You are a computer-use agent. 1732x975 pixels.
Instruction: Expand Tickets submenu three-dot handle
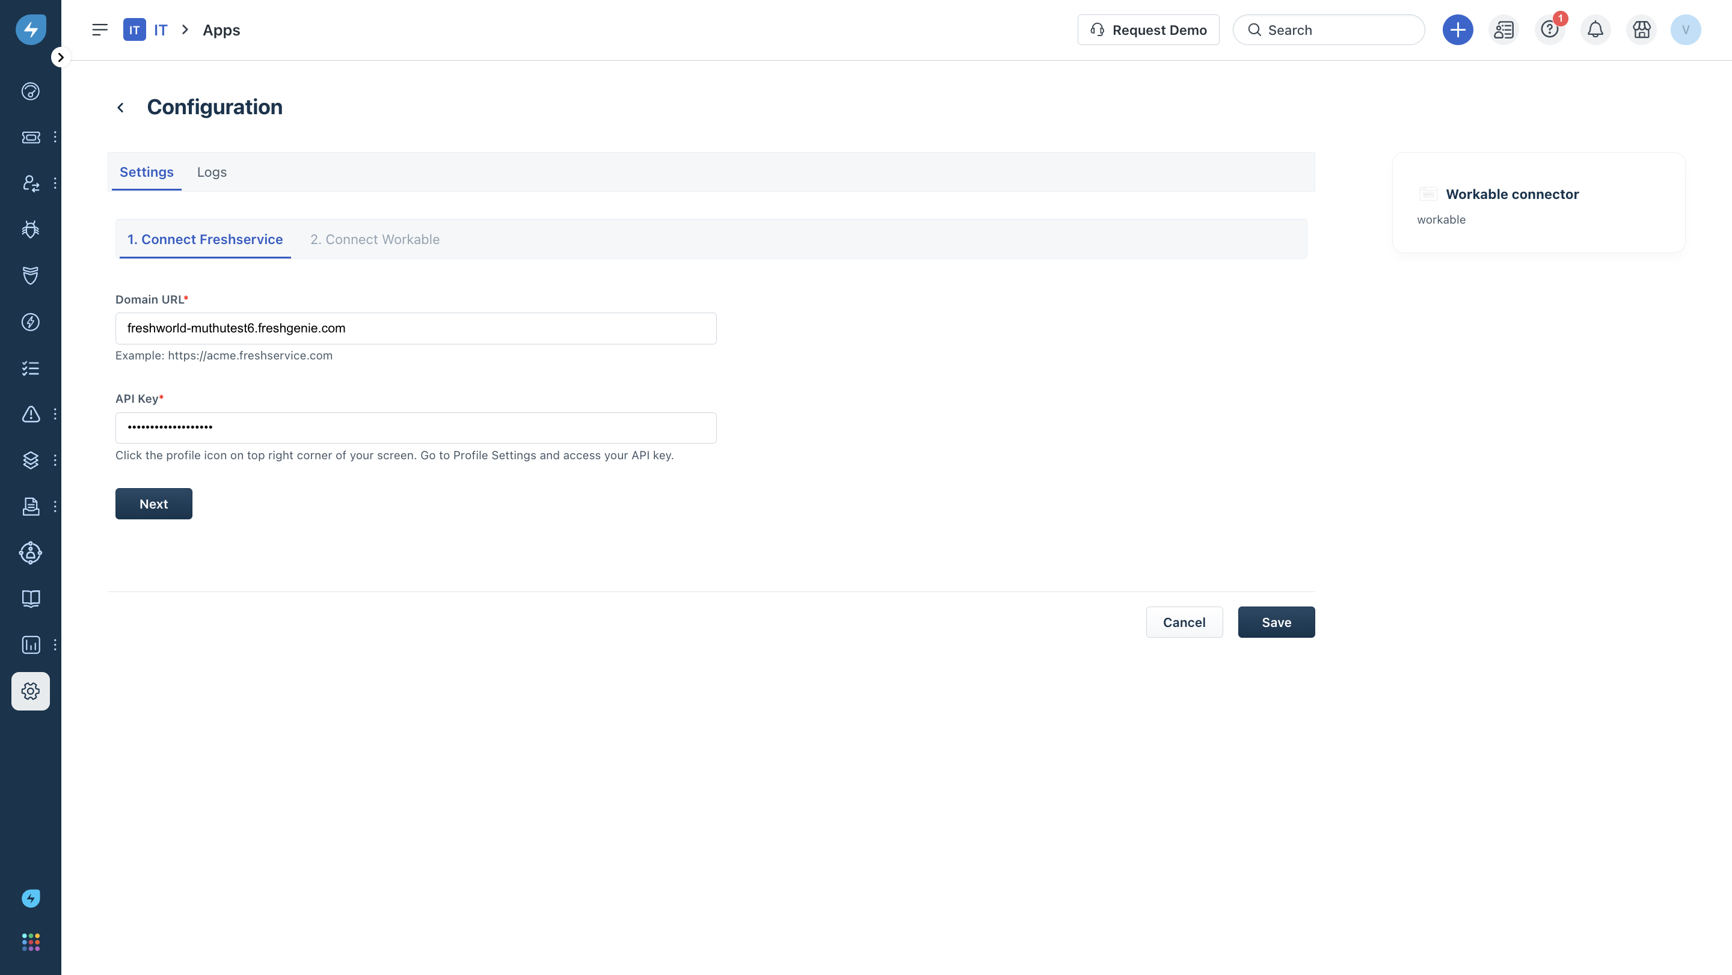[x=55, y=137]
